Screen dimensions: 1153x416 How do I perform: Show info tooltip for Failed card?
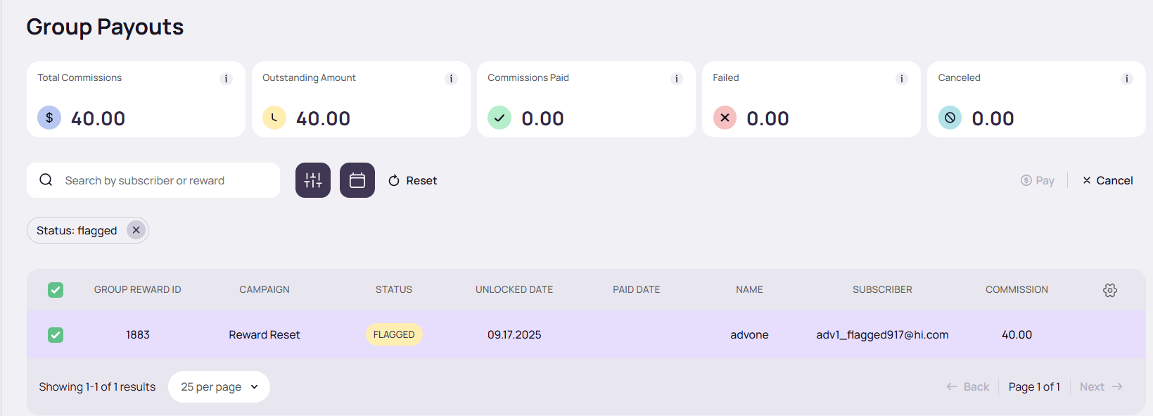(x=901, y=79)
